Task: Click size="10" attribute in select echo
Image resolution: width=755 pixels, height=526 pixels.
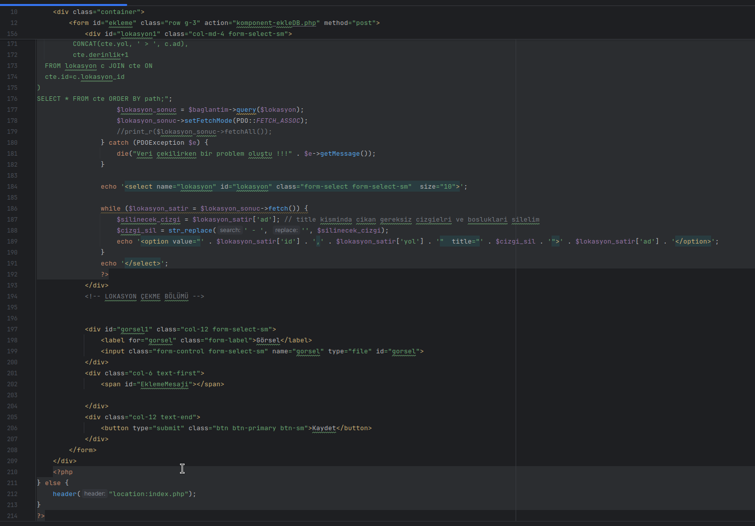Action: coord(438,187)
